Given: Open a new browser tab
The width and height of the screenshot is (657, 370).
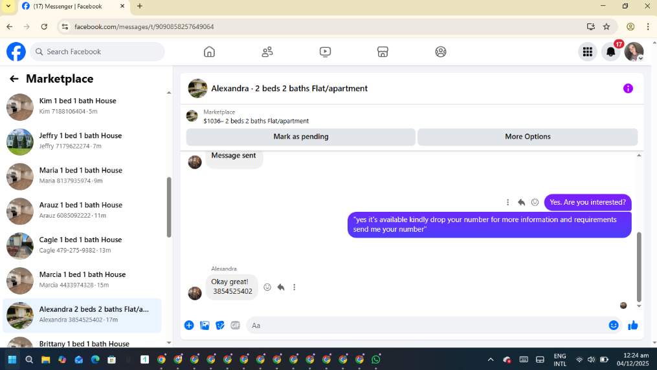Looking at the screenshot, I should click(140, 6).
